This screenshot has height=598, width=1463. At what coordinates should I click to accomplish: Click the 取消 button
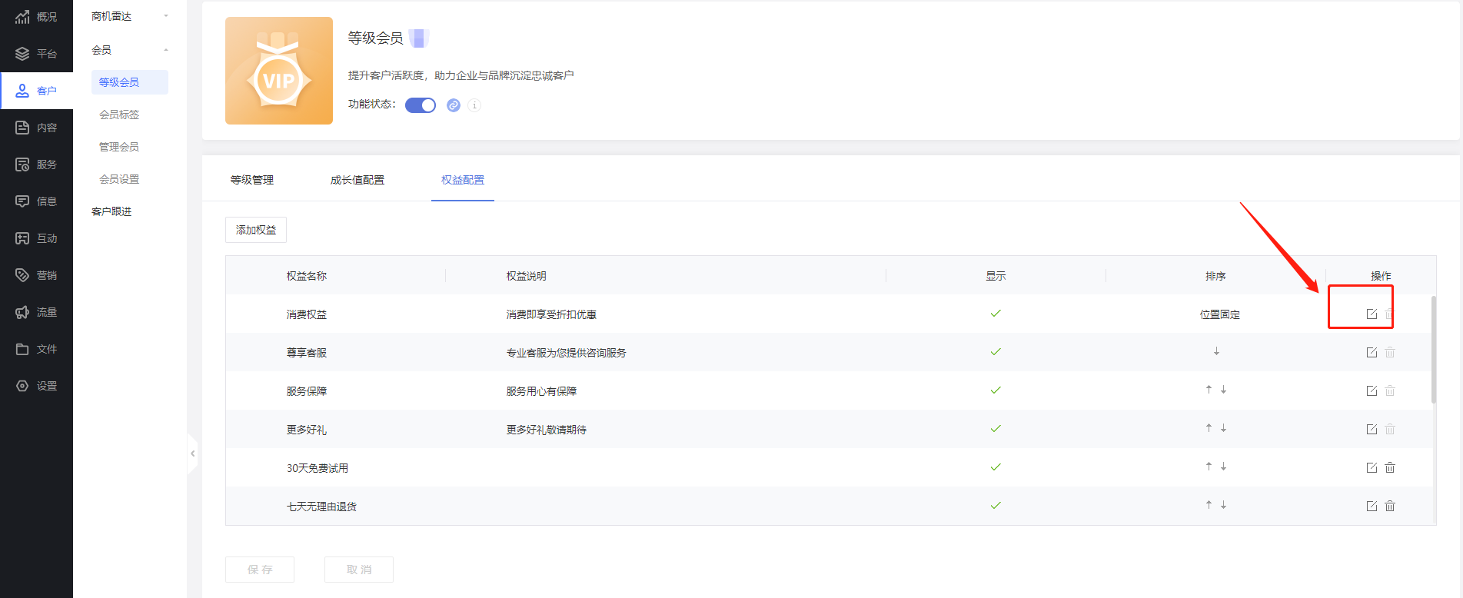tap(359, 570)
